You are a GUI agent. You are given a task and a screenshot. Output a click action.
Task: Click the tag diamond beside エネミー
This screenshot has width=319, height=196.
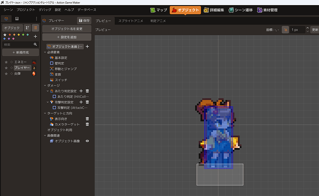click(12, 62)
